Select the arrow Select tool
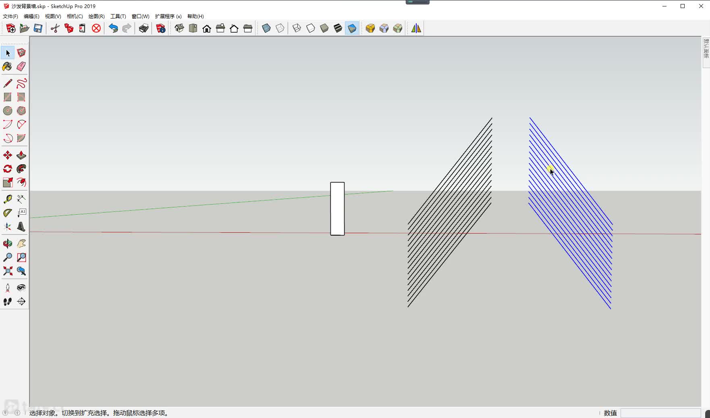Viewport: 710px width, 418px height. pos(8,53)
